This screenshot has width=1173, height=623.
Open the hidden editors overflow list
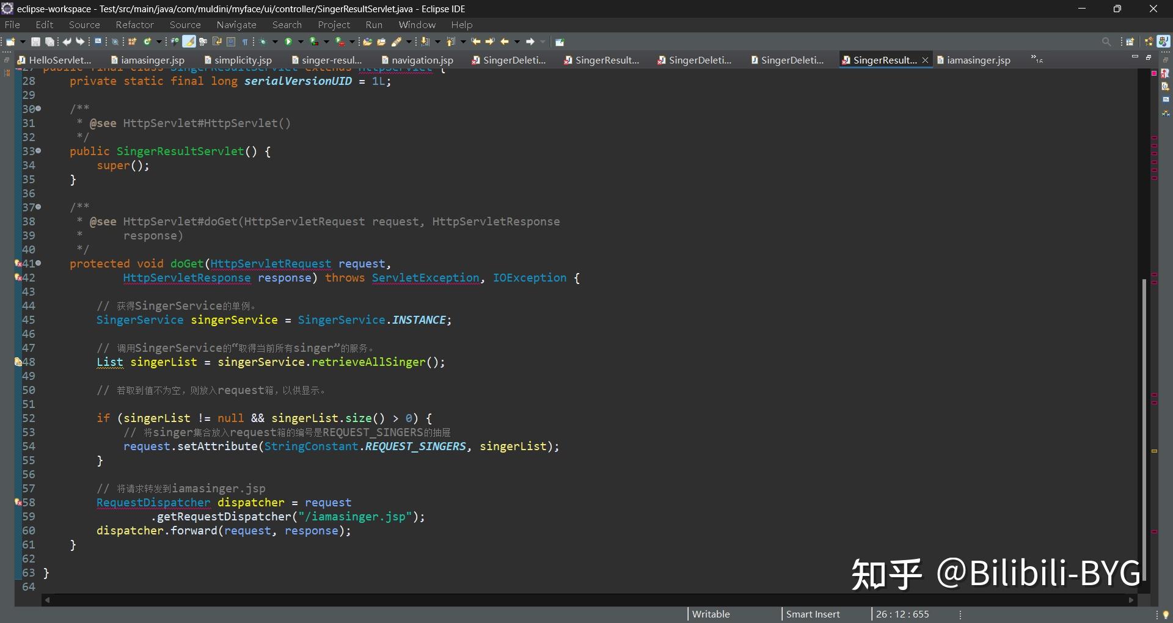click(x=1037, y=59)
